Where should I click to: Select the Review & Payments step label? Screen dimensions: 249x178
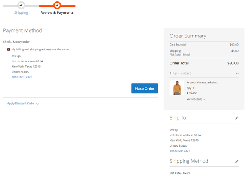(x=57, y=13)
